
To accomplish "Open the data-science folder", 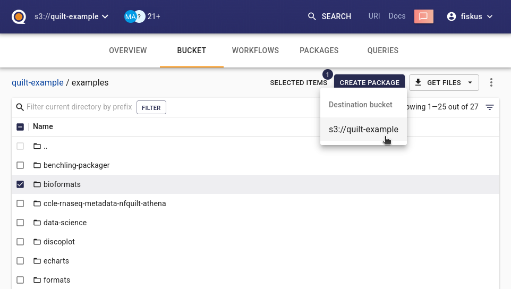I will coord(65,223).
